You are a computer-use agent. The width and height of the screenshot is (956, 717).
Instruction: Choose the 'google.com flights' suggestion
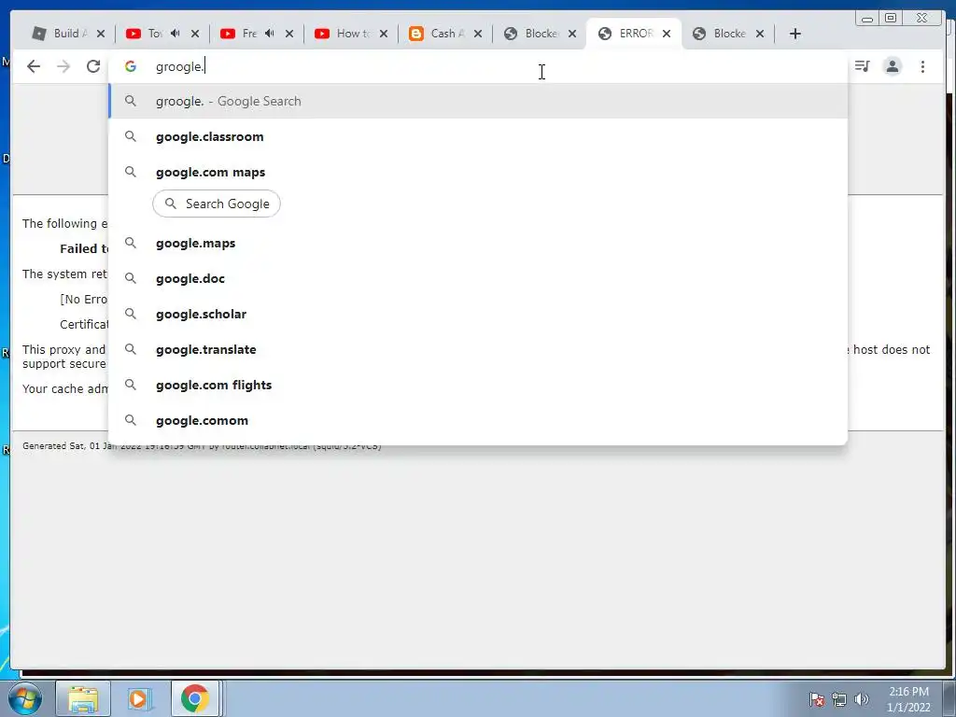click(x=478, y=385)
